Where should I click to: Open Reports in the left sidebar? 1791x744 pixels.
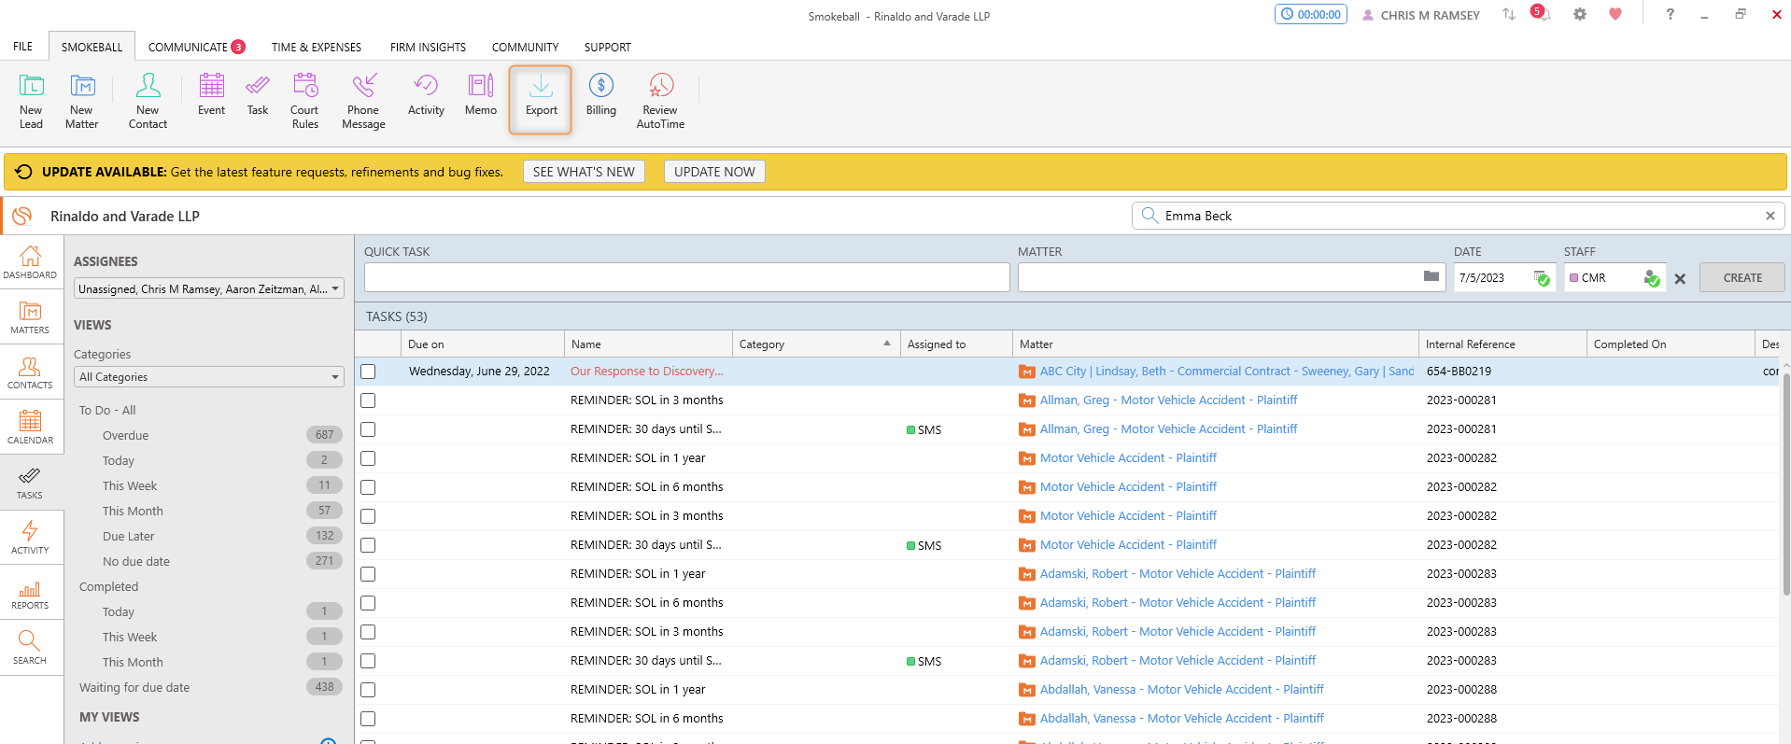point(30,593)
